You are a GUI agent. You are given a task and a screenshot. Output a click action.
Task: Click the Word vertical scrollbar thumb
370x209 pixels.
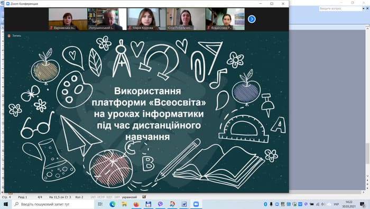coord(368,153)
